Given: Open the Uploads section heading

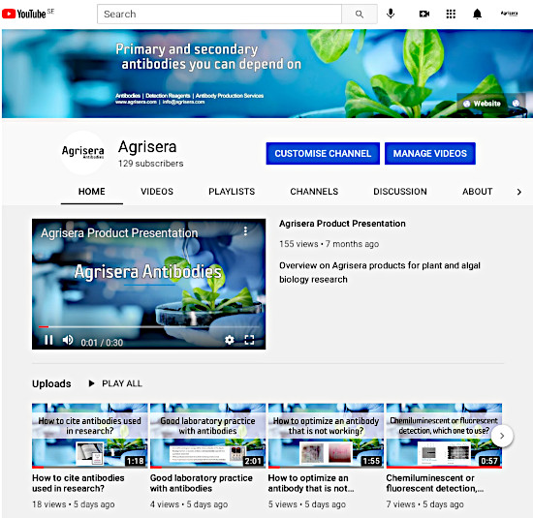Looking at the screenshot, I should (51, 383).
